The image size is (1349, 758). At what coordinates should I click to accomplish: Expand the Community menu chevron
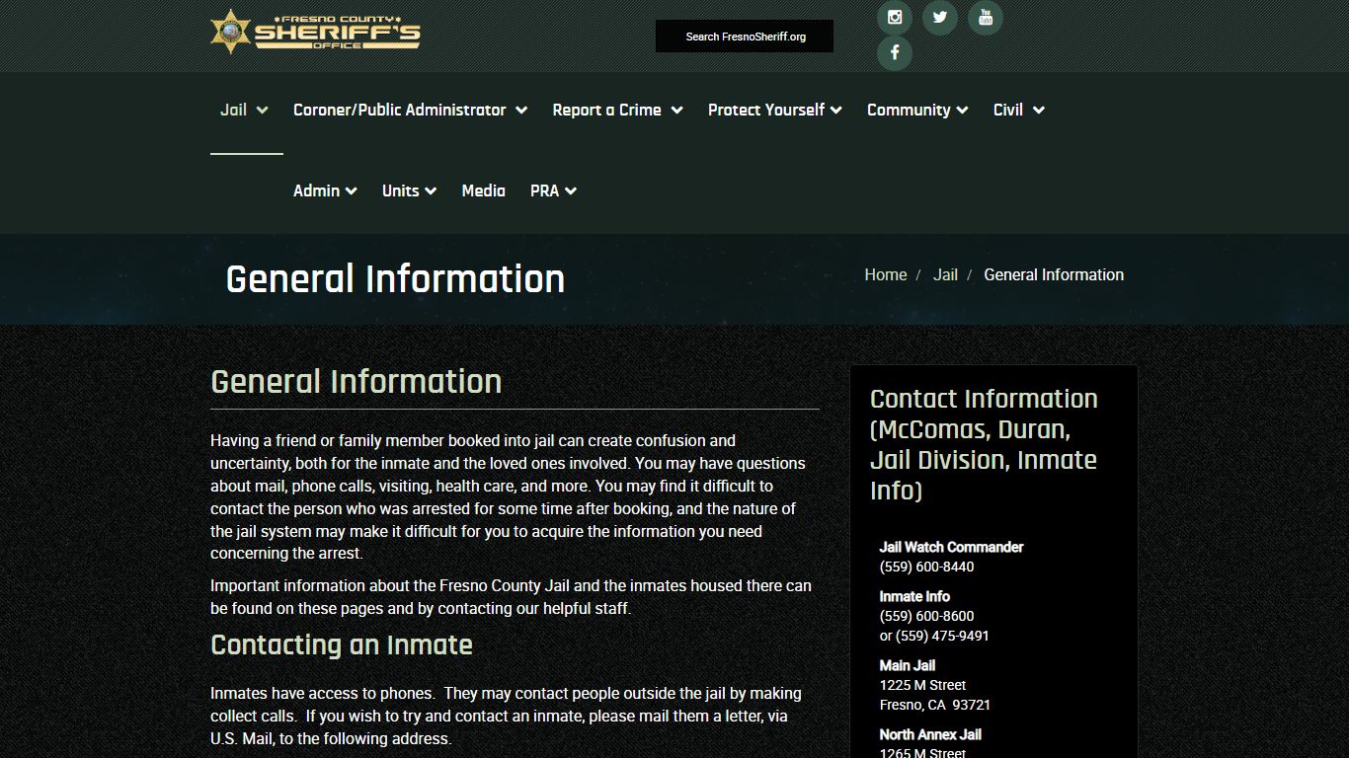(962, 111)
